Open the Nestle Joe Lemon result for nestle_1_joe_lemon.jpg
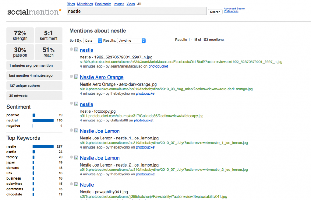This screenshot has width=311, height=200. pos(100,131)
